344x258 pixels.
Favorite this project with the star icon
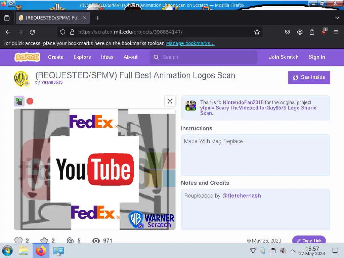(44, 241)
